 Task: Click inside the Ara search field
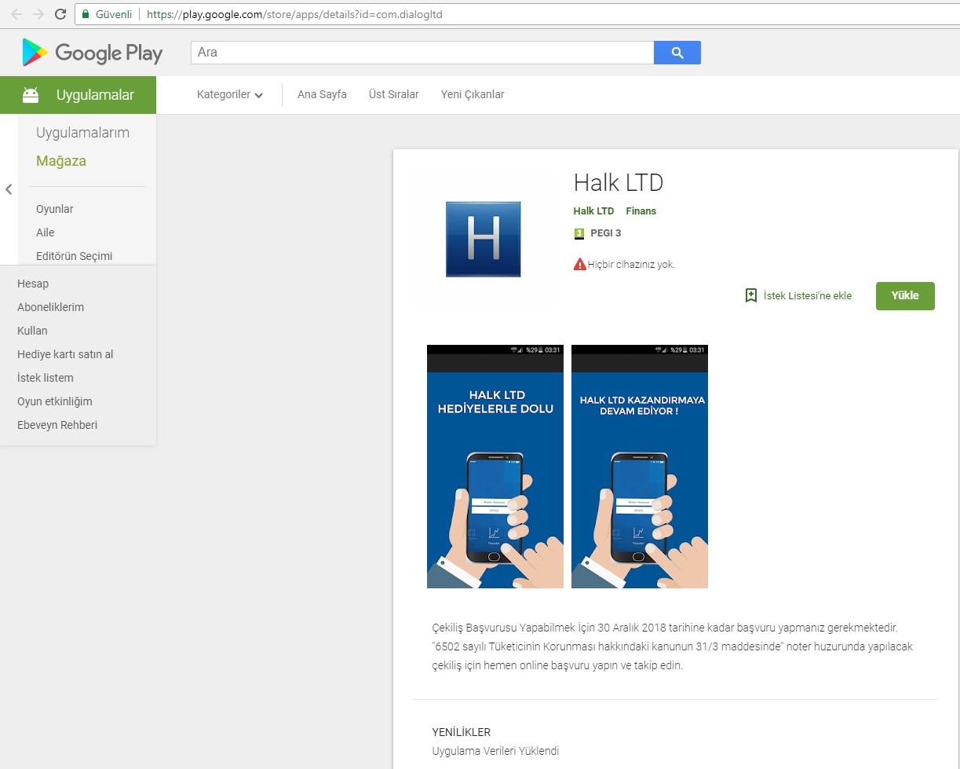tap(422, 53)
